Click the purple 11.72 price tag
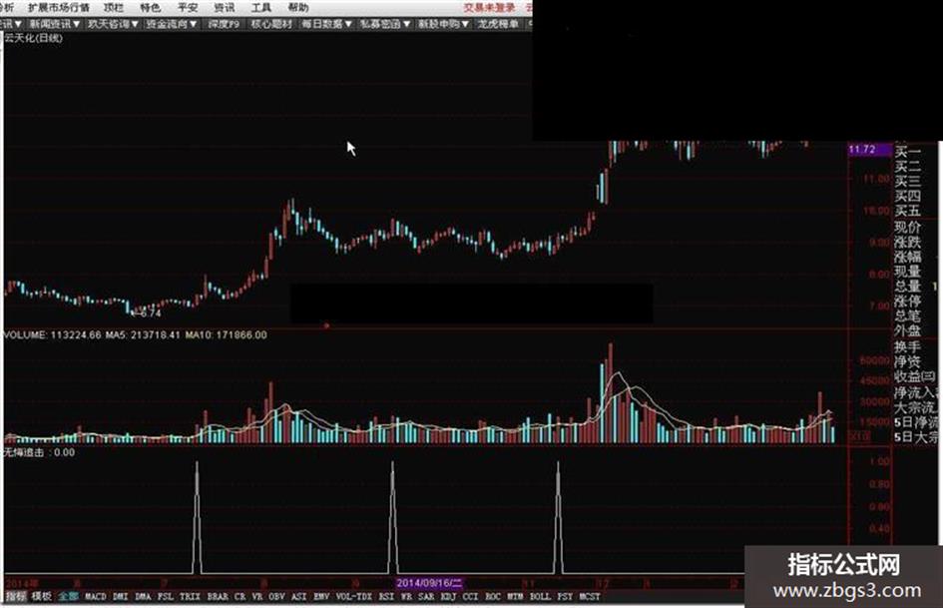 pyautogui.click(x=869, y=150)
